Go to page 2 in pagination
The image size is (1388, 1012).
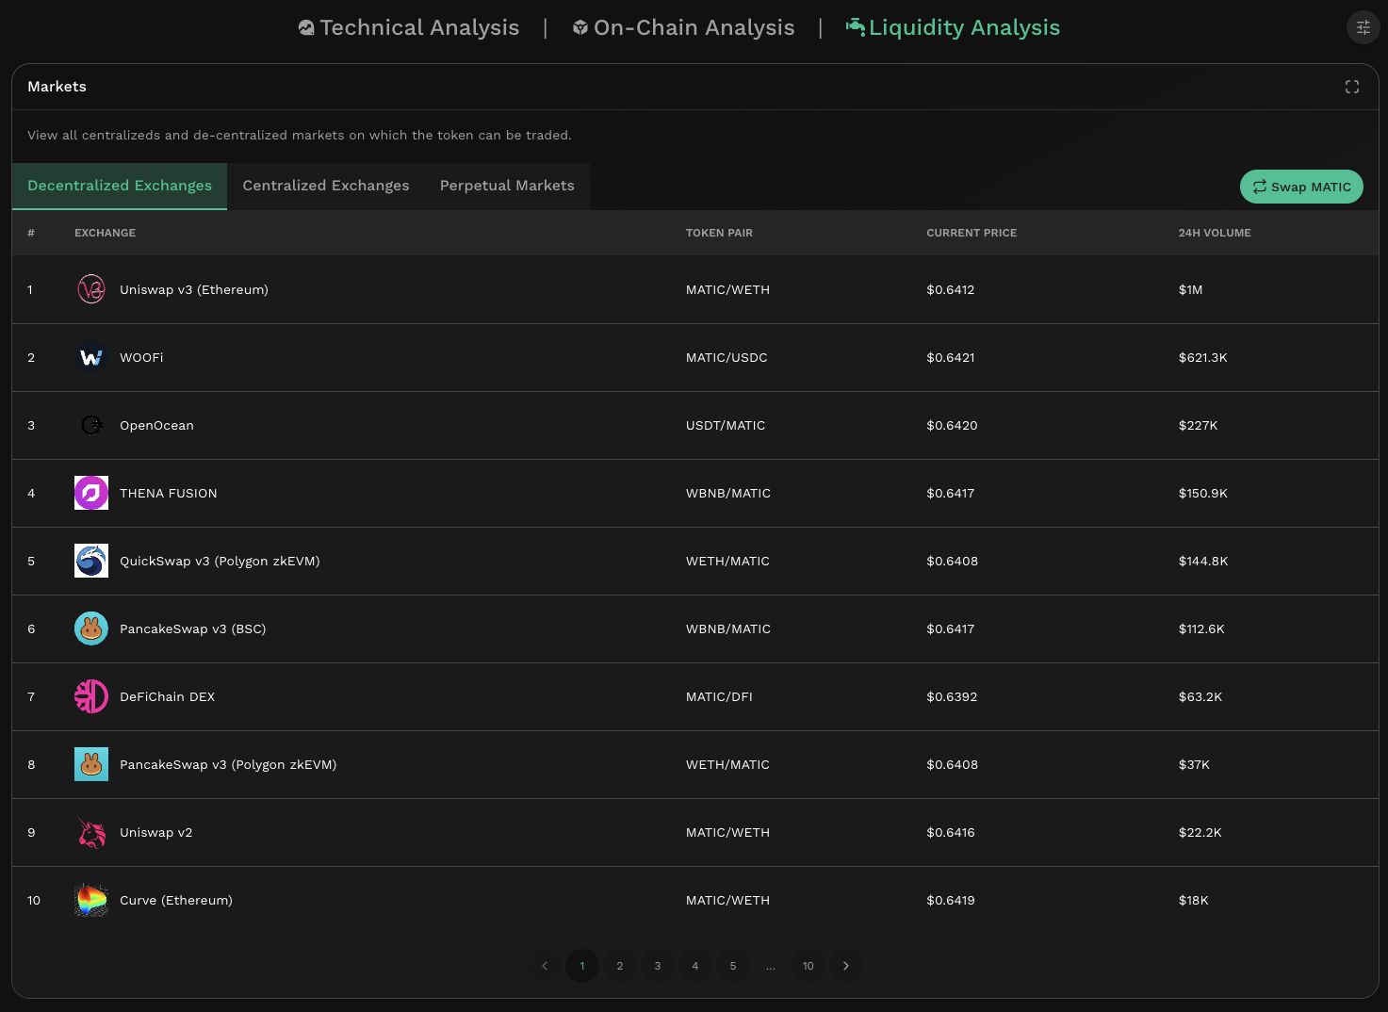point(619,966)
